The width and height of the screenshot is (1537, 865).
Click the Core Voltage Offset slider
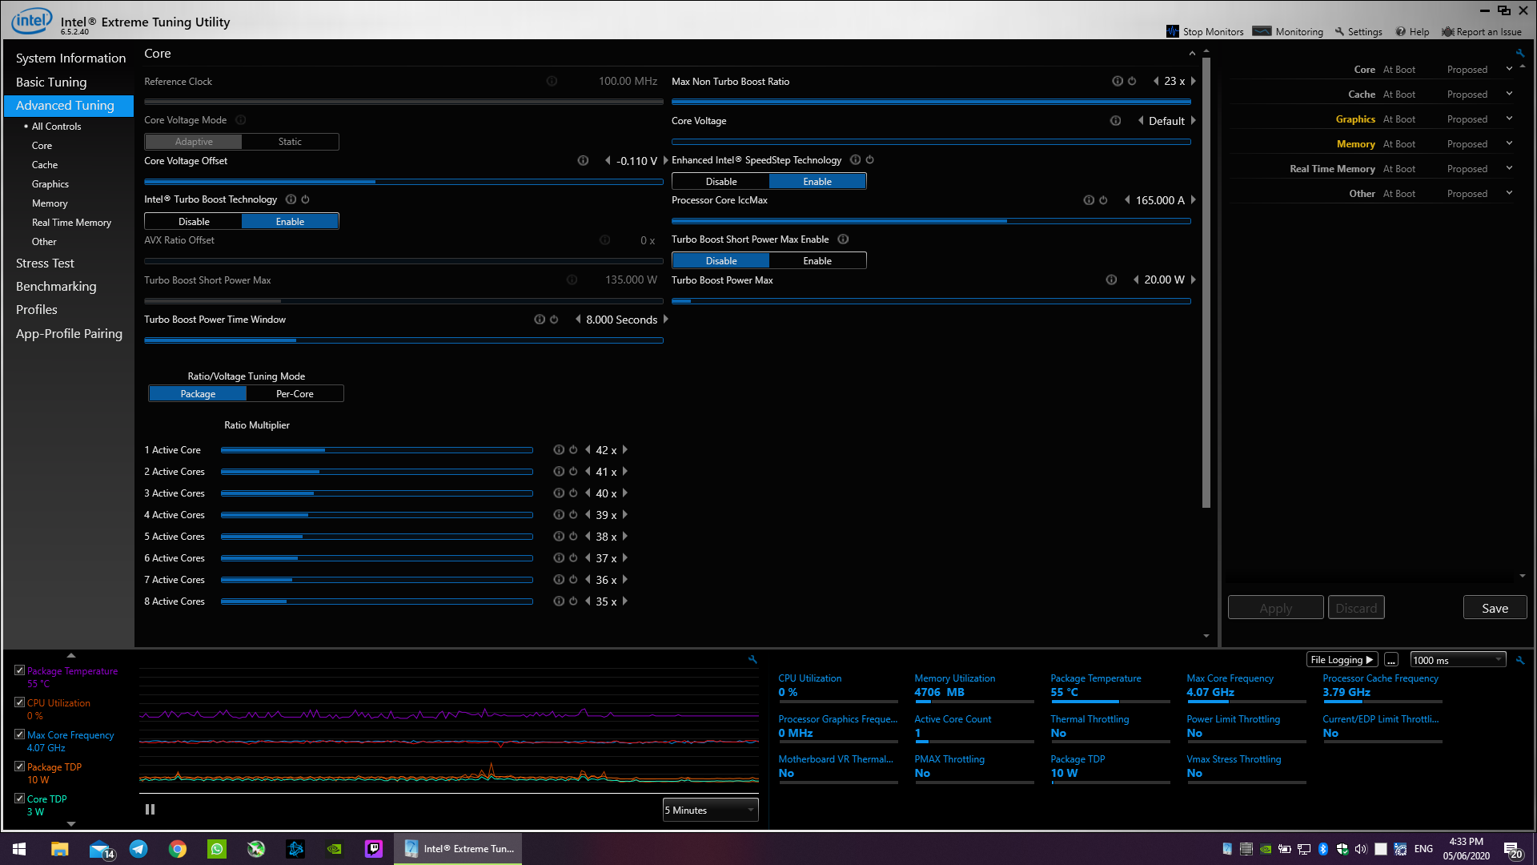[403, 182]
